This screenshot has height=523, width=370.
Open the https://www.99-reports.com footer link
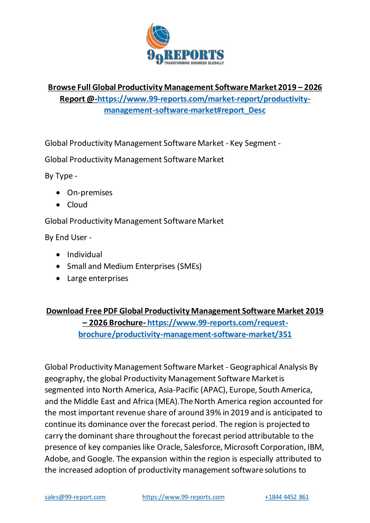point(183,497)
